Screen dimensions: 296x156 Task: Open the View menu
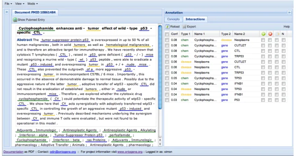20,4
